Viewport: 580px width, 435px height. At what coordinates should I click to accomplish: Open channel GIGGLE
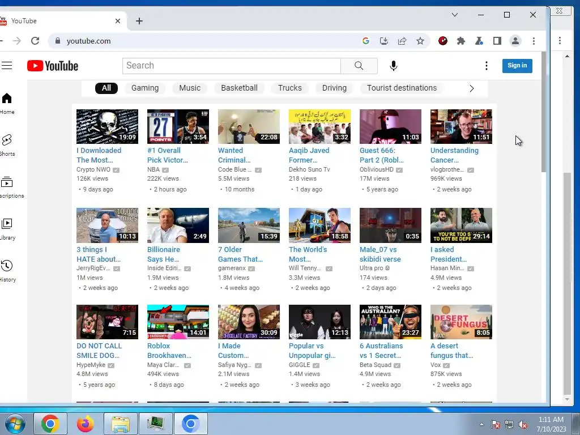click(x=299, y=365)
